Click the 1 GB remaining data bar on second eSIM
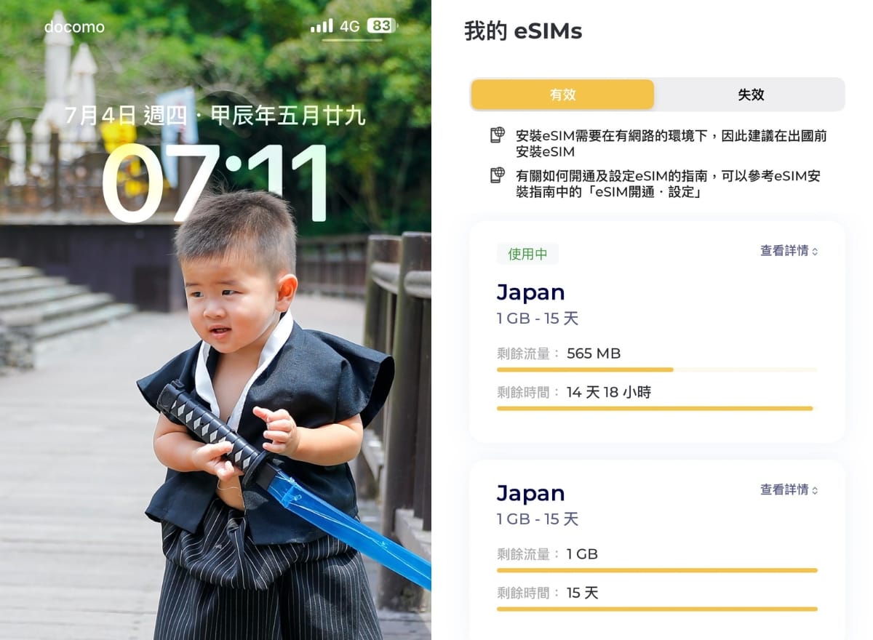This screenshot has width=873, height=640. (657, 570)
